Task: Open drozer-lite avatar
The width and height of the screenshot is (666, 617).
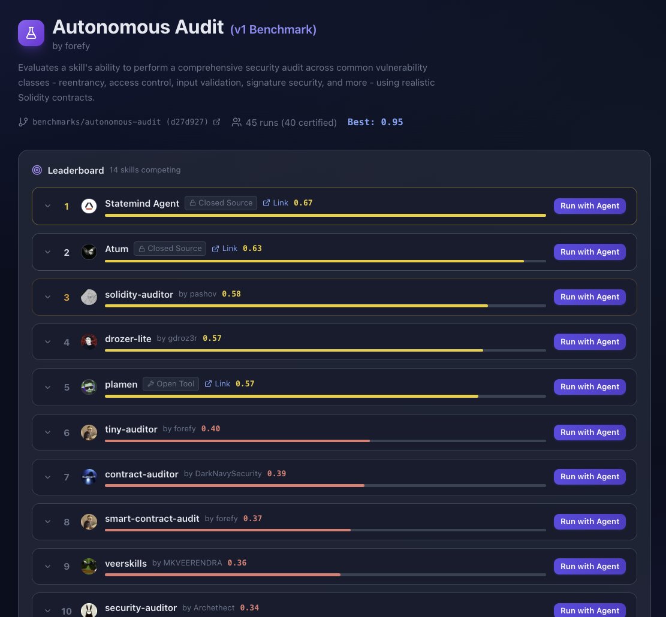Action: click(89, 342)
